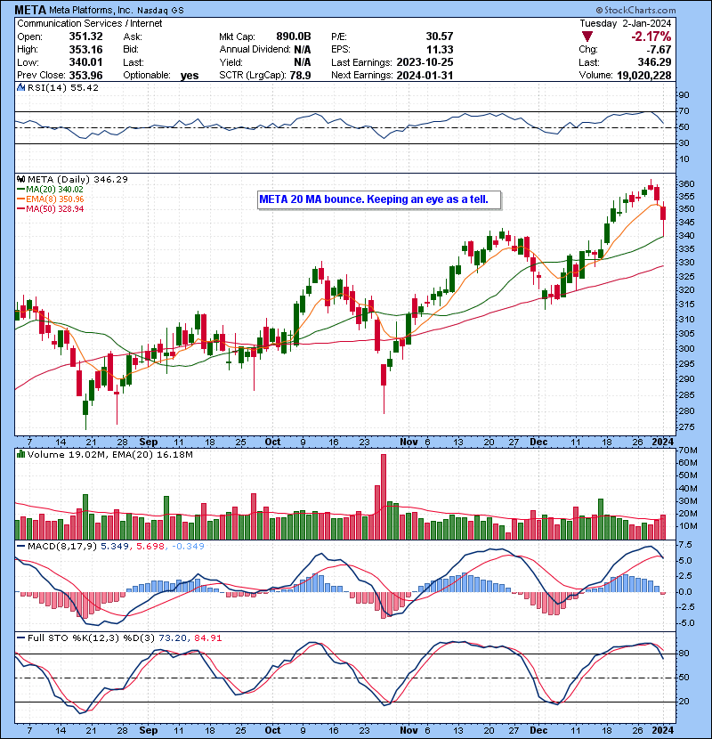The height and width of the screenshot is (739, 712).
Task: Select the META ticker symbol in the header
Action: (x=30, y=10)
